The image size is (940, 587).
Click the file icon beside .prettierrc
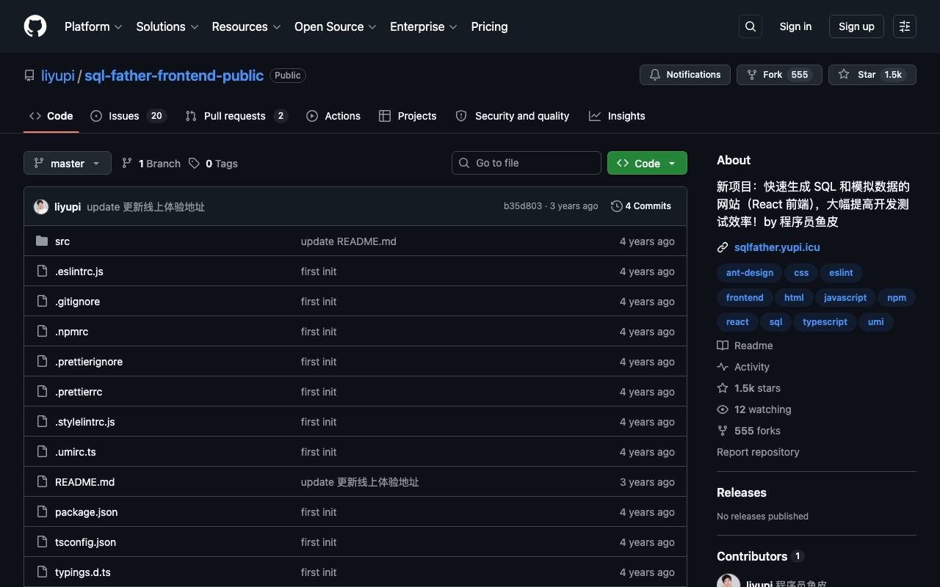(x=42, y=392)
